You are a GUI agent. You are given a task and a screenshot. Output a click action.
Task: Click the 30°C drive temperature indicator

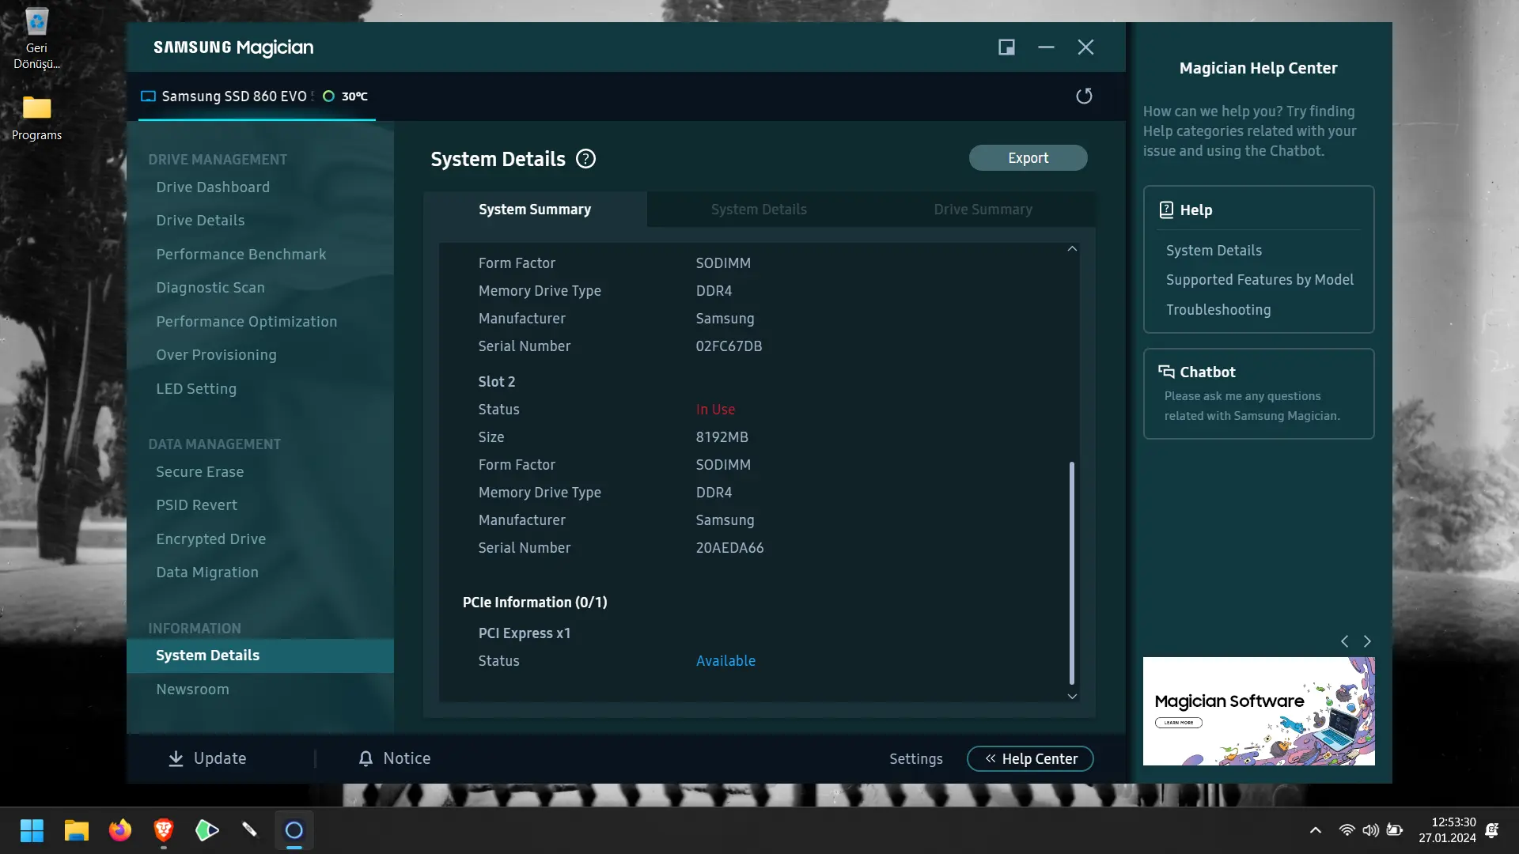pos(346,96)
